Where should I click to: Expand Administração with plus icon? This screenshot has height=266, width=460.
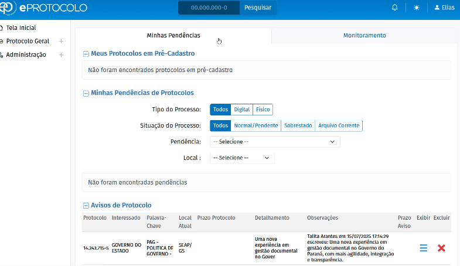(61, 55)
